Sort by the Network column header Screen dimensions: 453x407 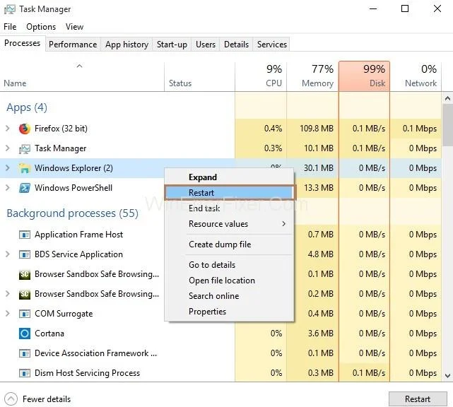pyautogui.click(x=416, y=77)
